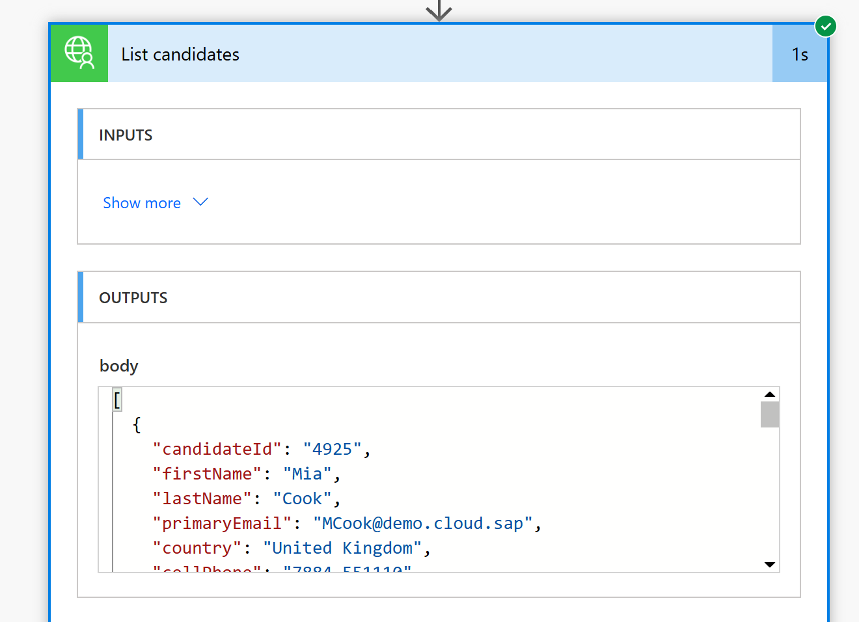Click the scroll up arrow in body box
The height and width of the screenshot is (622, 859).
(x=770, y=394)
